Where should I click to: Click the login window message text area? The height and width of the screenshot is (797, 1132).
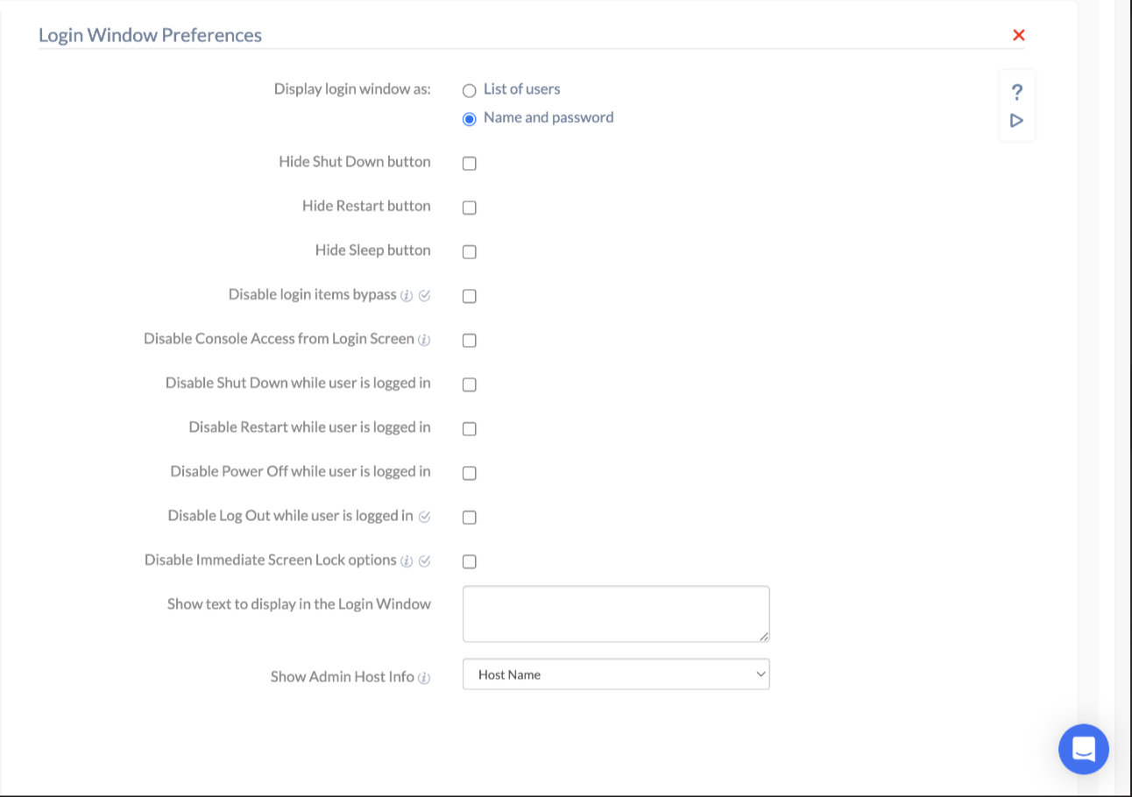click(616, 613)
